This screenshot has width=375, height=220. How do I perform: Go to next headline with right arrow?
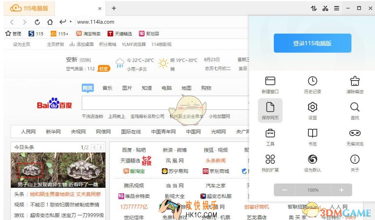pyautogui.click(x=101, y=147)
